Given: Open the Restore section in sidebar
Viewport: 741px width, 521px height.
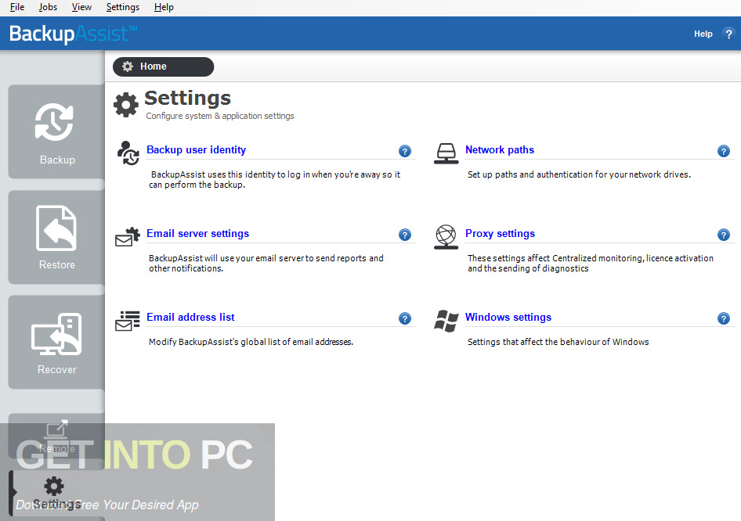Looking at the screenshot, I should click(56, 237).
